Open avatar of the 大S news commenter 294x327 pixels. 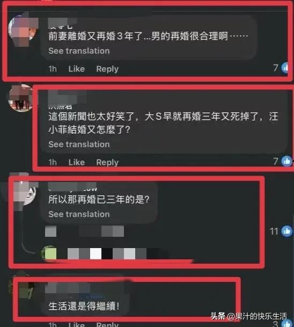tap(21, 98)
